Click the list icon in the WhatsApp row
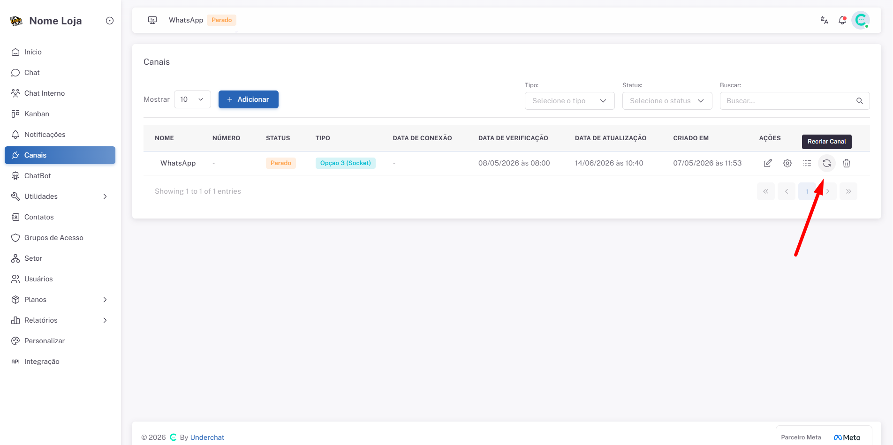 tap(807, 163)
